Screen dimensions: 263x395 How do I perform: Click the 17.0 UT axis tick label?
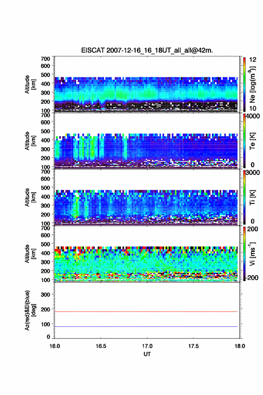pos(147,346)
